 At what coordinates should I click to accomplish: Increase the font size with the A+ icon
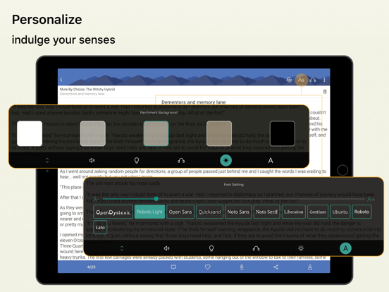[x=371, y=199]
